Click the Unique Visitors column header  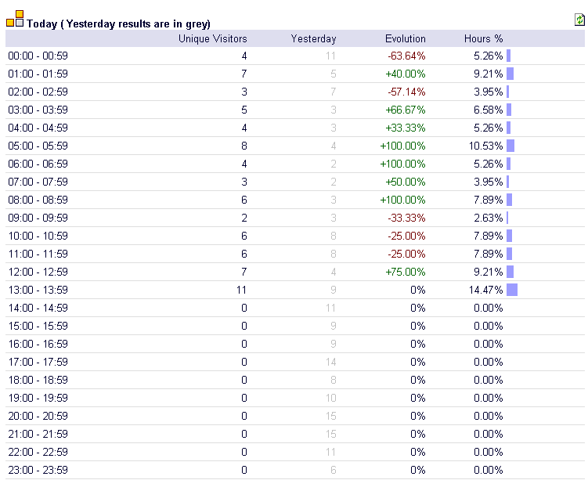tap(212, 38)
